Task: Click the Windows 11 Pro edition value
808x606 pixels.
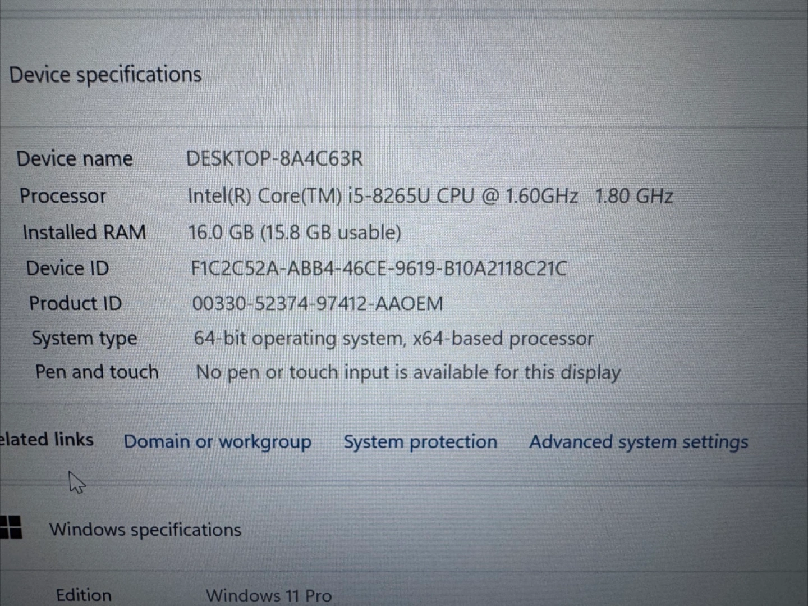Action: [x=269, y=595]
